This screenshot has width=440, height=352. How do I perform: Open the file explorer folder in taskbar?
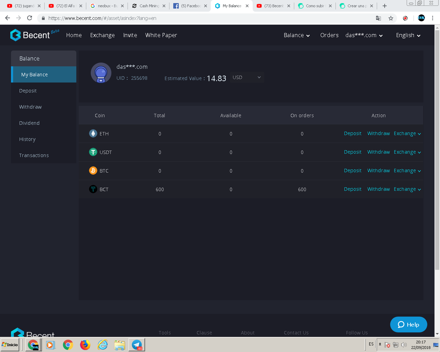(120, 345)
